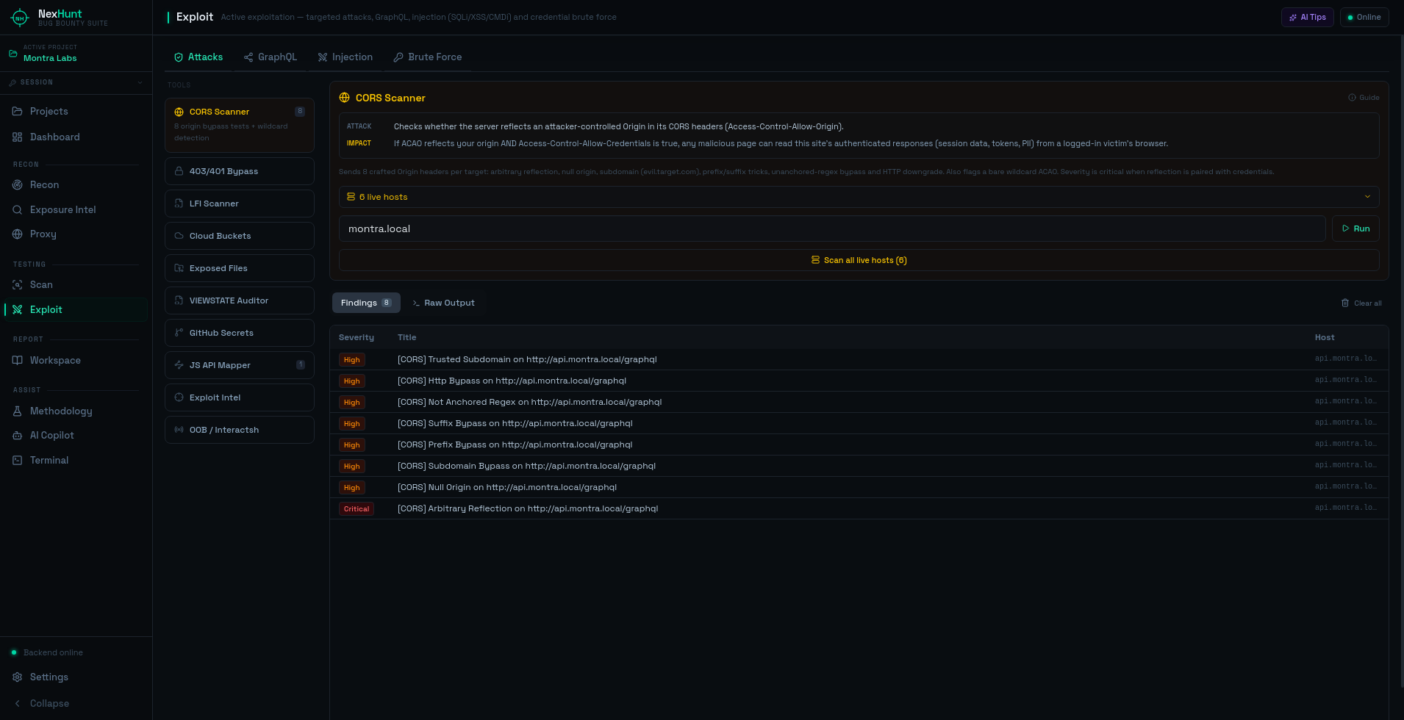
Task: Switch to the GraphQL tab
Action: click(x=271, y=57)
